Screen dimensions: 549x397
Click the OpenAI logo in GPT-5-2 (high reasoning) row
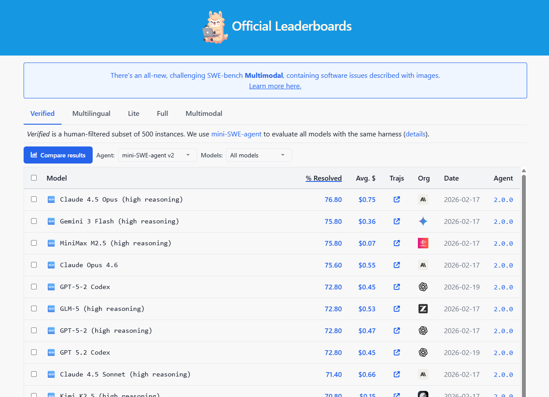click(x=423, y=331)
